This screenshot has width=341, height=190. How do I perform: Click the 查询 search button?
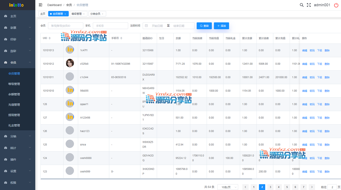(204, 26)
